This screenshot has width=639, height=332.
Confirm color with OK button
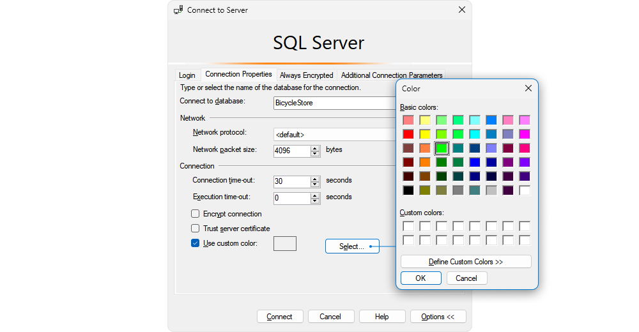[x=421, y=278]
